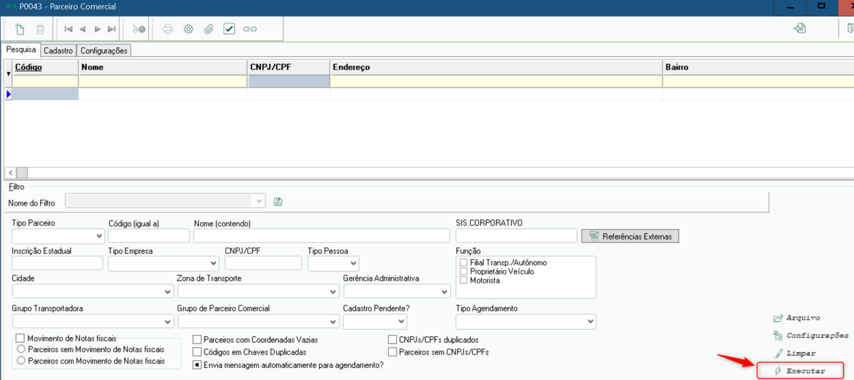Switch to the Cadastro tab
The width and height of the screenshot is (854, 380).
[58, 50]
